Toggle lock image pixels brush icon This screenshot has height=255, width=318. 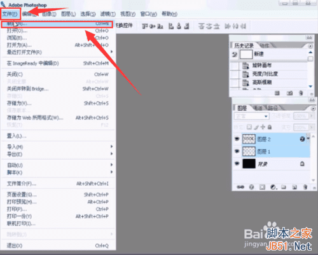tap(256, 127)
